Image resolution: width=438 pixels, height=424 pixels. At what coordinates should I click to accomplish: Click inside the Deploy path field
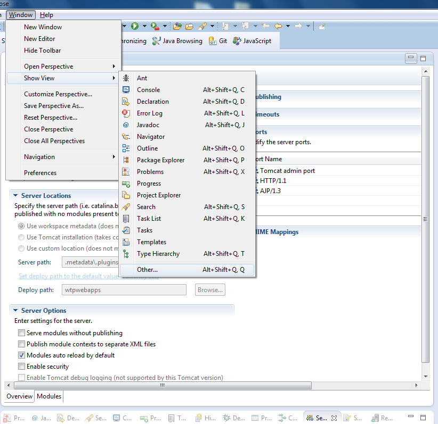[123, 289]
